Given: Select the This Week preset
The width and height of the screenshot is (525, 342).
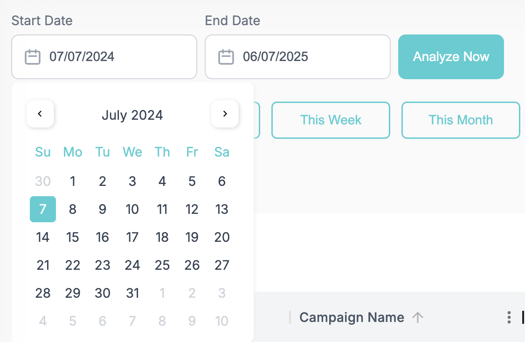Looking at the screenshot, I should [x=331, y=120].
